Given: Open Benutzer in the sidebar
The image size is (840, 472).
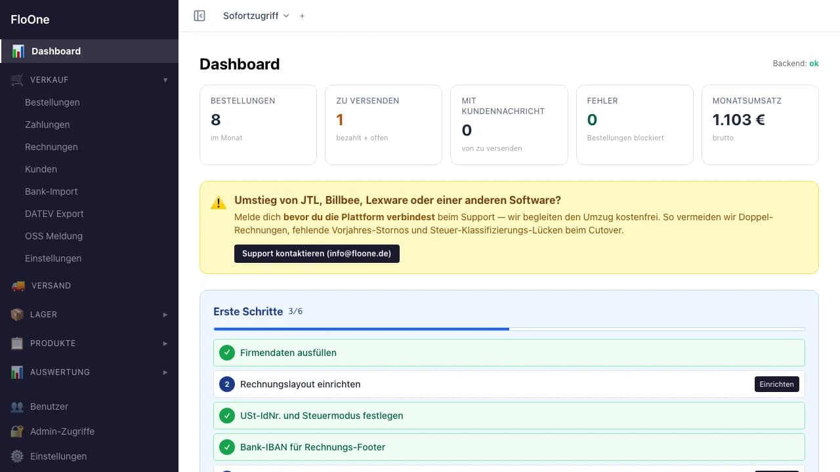Looking at the screenshot, I should click(49, 406).
